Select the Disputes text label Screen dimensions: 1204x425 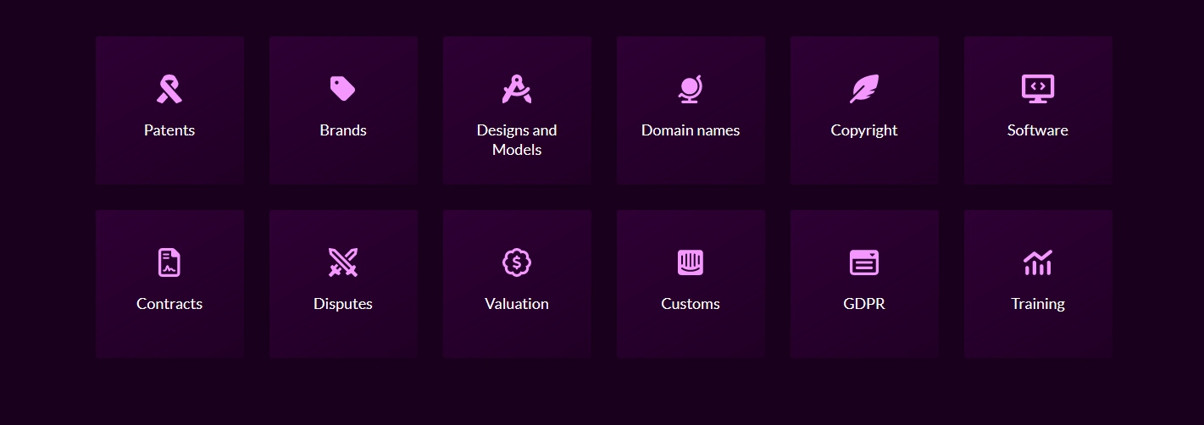(x=343, y=304)
